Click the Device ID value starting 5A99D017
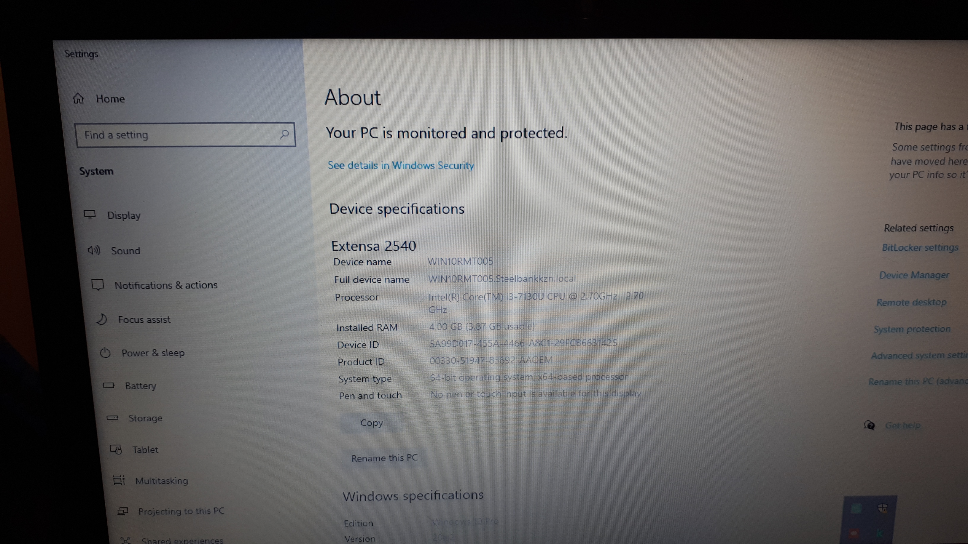The image size is (968, 544). click(523, 343)
